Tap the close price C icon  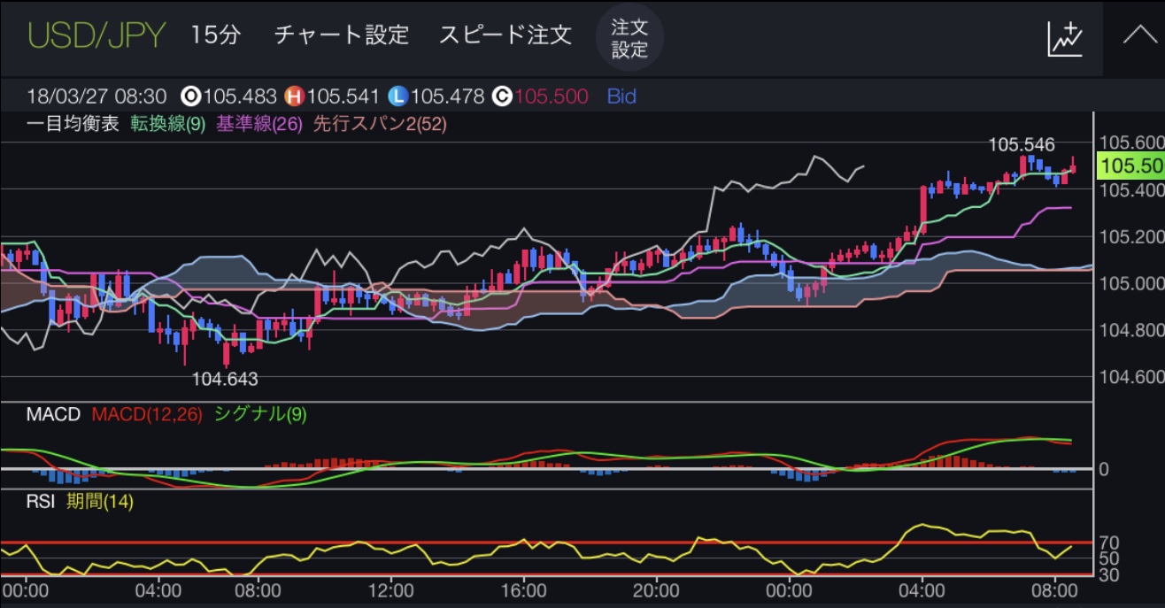point(502,96)
